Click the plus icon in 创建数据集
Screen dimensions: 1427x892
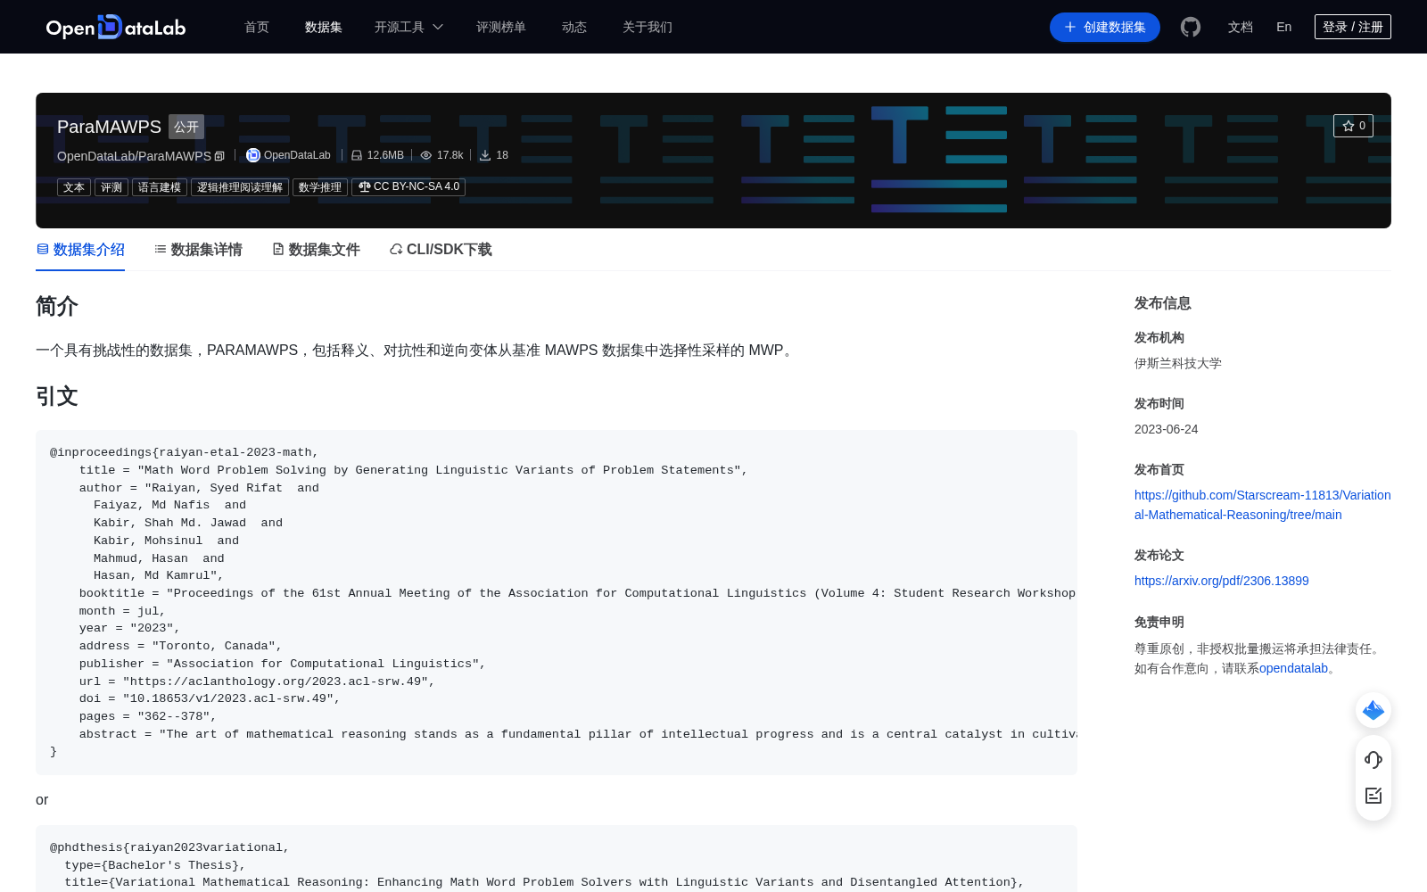(x=1070, y=27)
